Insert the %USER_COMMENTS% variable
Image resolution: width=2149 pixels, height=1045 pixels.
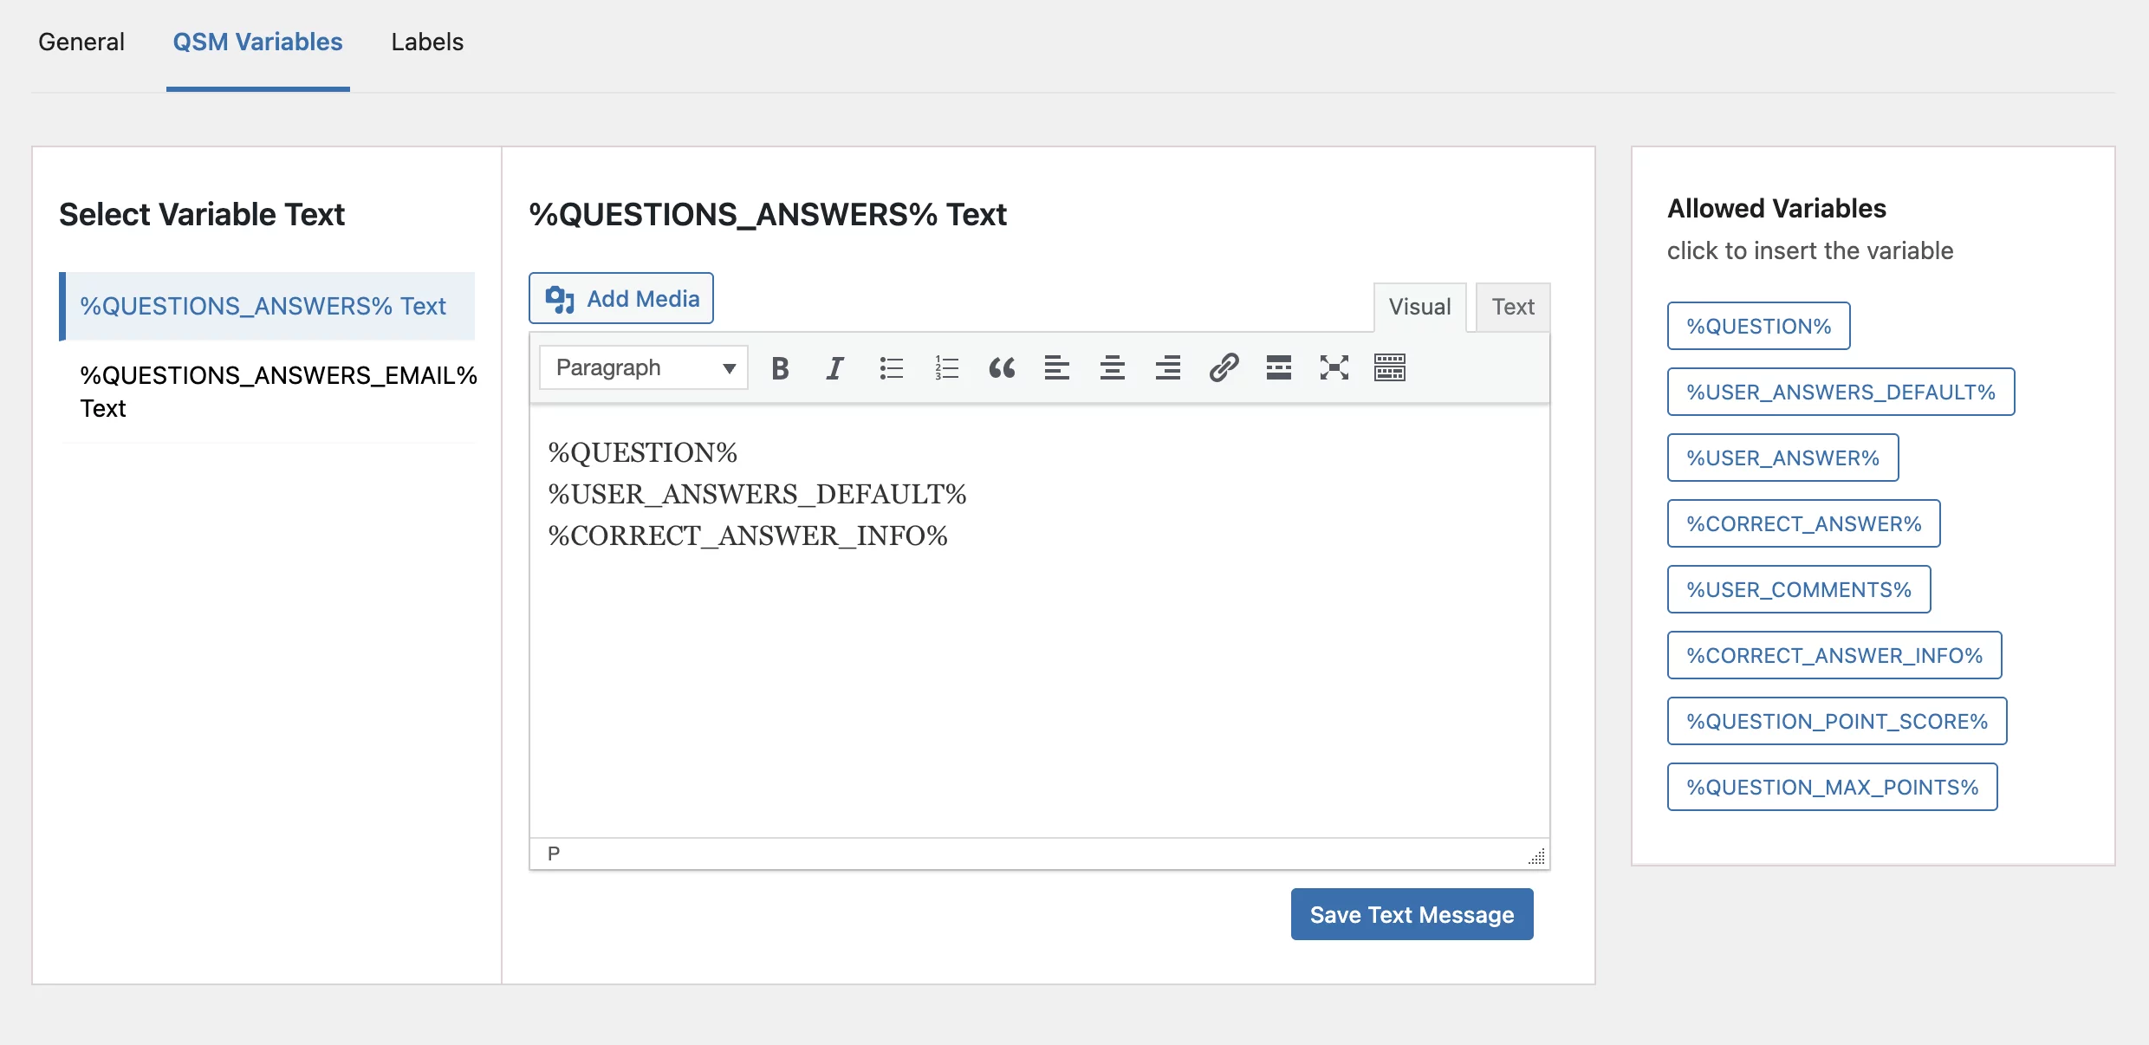point(1799,589)
